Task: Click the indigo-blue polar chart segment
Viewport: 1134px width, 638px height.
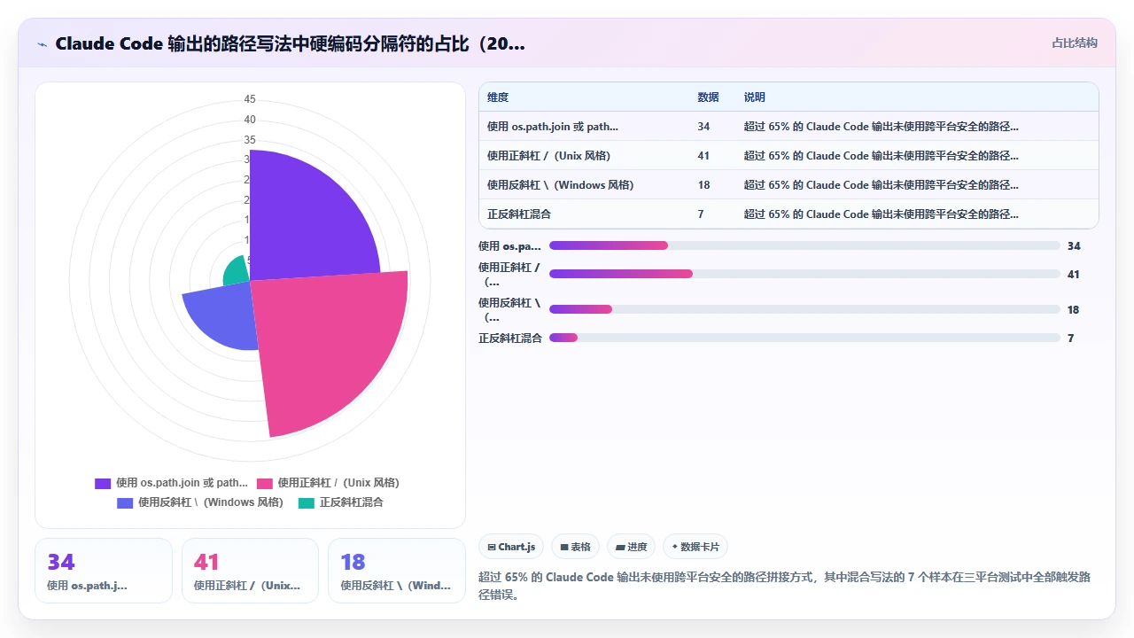Action: coord(221,317)
